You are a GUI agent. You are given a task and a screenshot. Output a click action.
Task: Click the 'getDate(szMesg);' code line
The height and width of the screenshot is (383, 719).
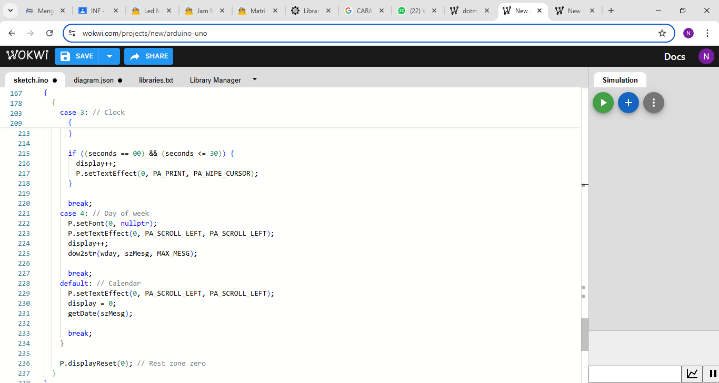[100, 314]
